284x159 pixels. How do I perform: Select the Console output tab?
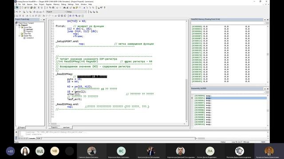pos(32,138)
